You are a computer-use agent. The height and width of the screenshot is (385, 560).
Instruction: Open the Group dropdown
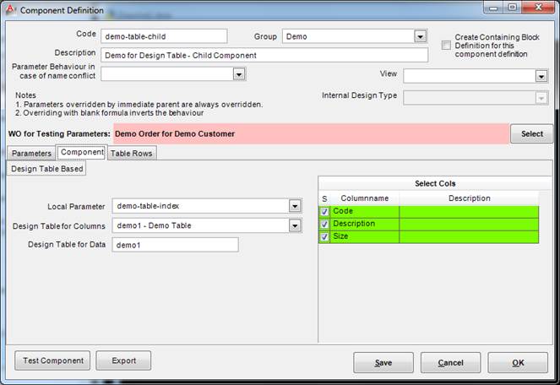[420, 36]
